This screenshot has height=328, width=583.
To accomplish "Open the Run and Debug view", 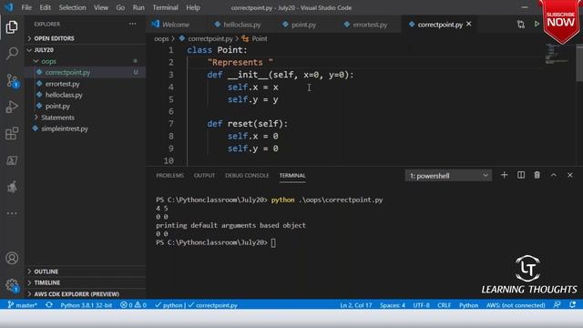I will [x=12, y=108].
